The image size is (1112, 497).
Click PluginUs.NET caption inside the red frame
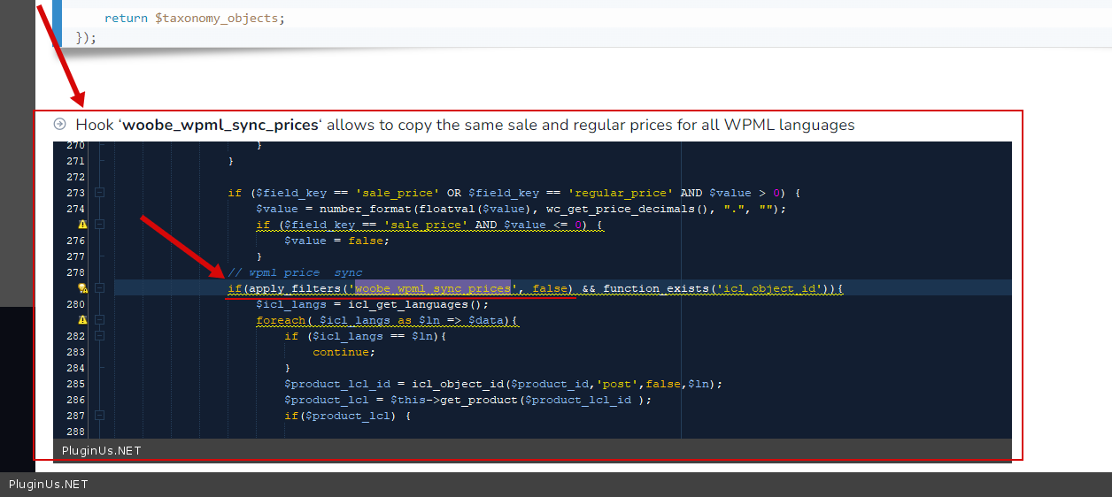[101, 451]
